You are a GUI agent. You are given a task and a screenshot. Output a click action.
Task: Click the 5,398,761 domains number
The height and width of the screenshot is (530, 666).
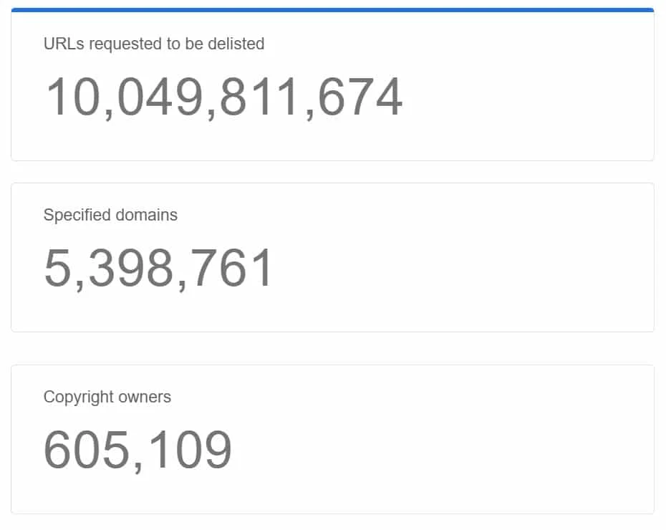coord(158,269)
